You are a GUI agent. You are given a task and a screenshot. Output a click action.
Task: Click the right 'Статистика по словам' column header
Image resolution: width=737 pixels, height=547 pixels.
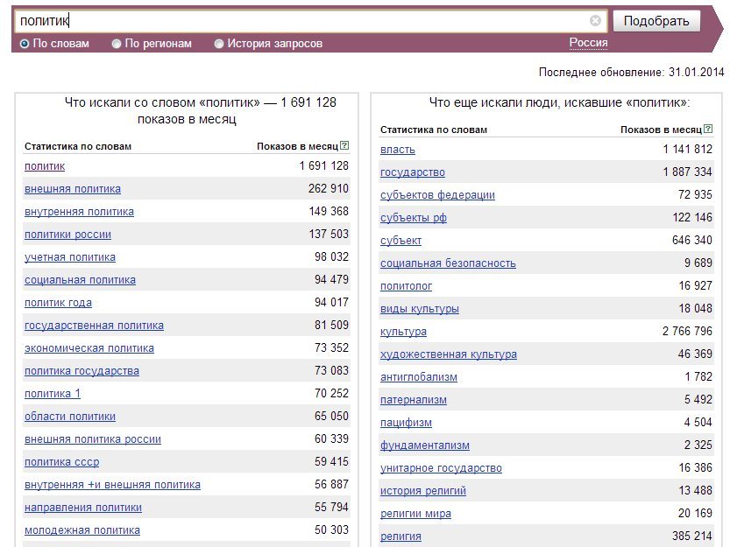[x=434, y=130]
